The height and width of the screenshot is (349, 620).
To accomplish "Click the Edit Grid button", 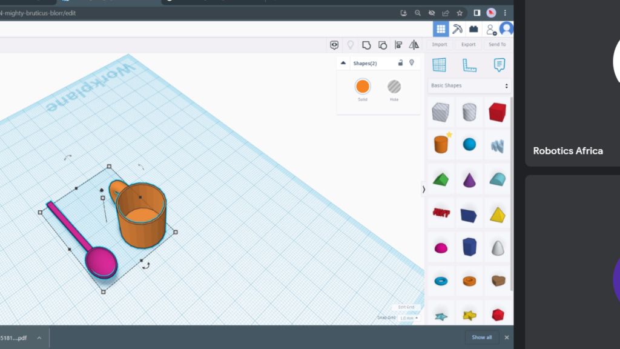I will [406, 307].
